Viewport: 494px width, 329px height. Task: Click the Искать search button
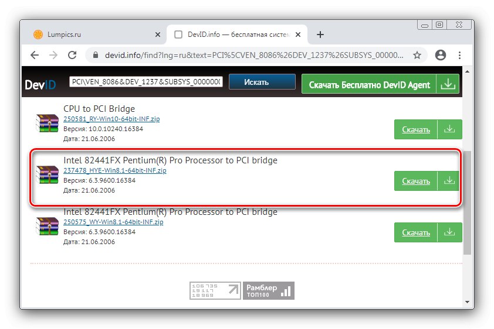pyautogui.click(x=262, y=82)
